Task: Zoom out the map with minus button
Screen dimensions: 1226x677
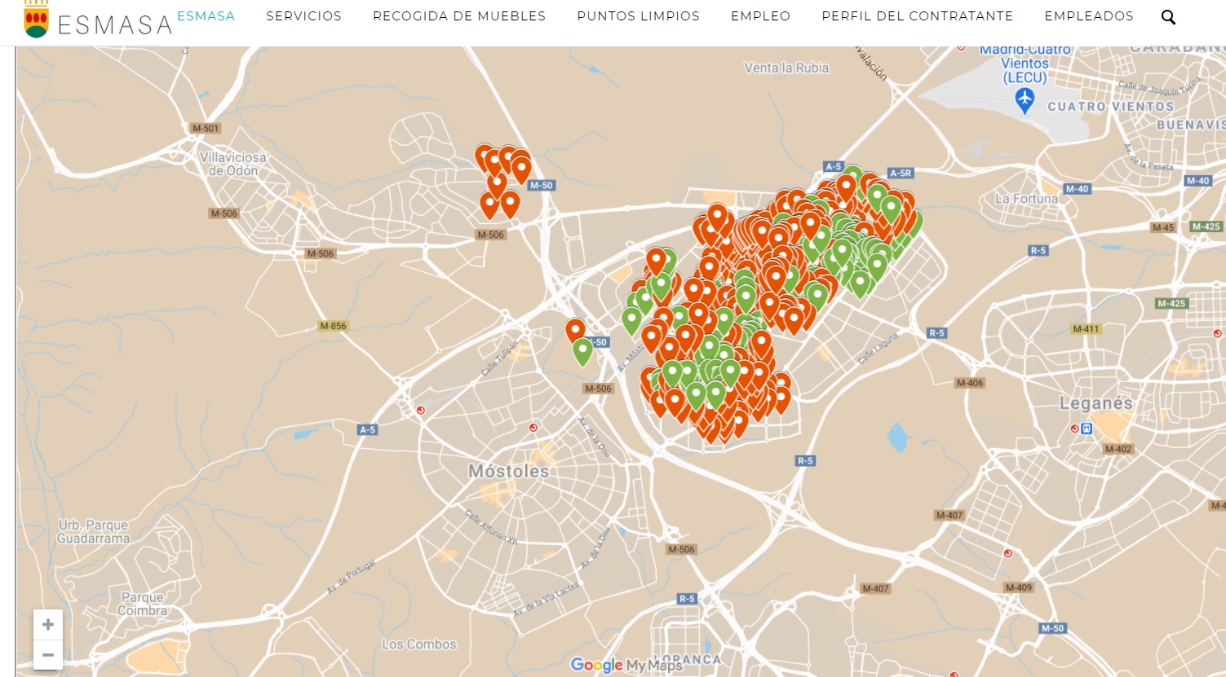Action: (x=48, y=655)
